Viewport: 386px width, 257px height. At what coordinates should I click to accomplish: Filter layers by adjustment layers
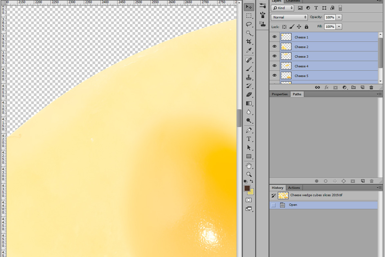click(308, 8)
